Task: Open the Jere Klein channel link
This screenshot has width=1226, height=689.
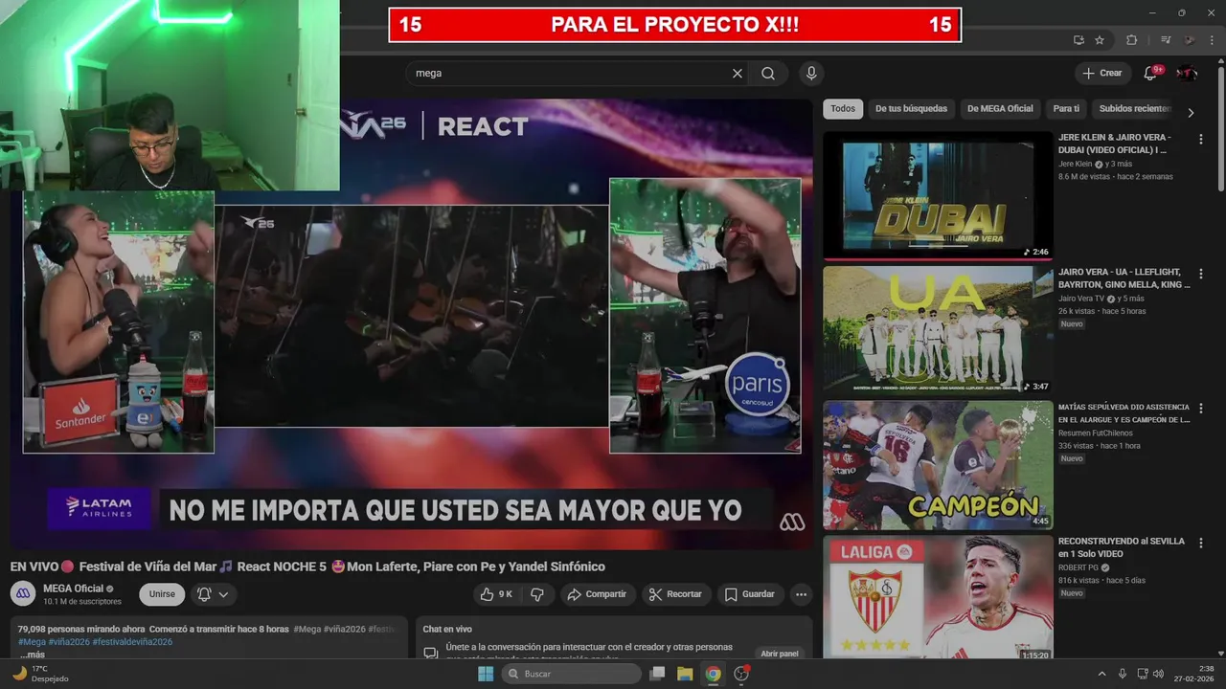Action: tap(1075, 164)
